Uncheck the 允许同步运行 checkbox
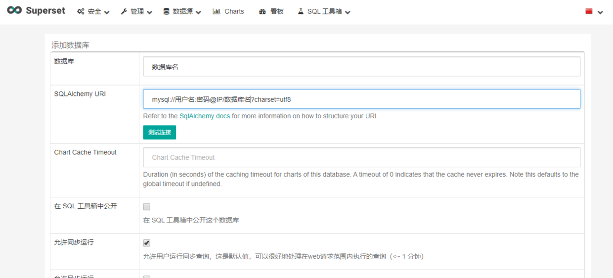This screenshot has width=613, height=278. click(147, 243)
